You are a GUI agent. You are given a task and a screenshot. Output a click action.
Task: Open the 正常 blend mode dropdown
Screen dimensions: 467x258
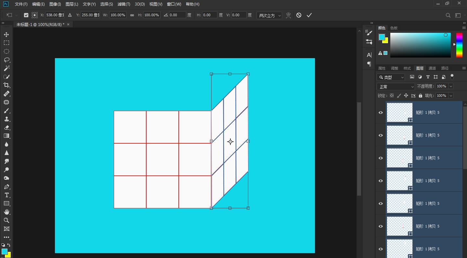pos(396,86)
